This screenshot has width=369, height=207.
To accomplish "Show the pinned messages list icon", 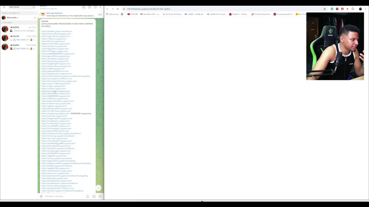I will (100, 14).
